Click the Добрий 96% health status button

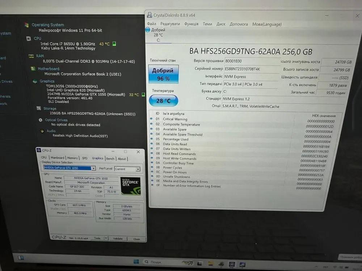pyautogui.click(x=163, y=74)
